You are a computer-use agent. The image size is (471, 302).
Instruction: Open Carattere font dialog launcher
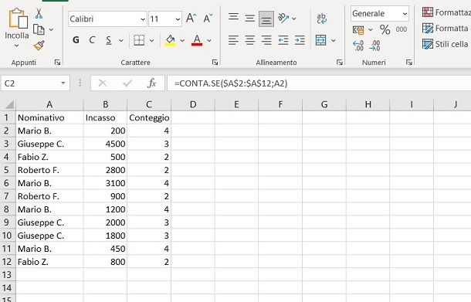(x=215, y=63)
